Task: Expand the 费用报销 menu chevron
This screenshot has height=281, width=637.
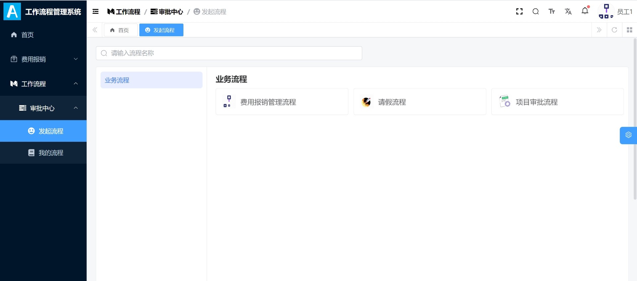Action: click(76, 59)
